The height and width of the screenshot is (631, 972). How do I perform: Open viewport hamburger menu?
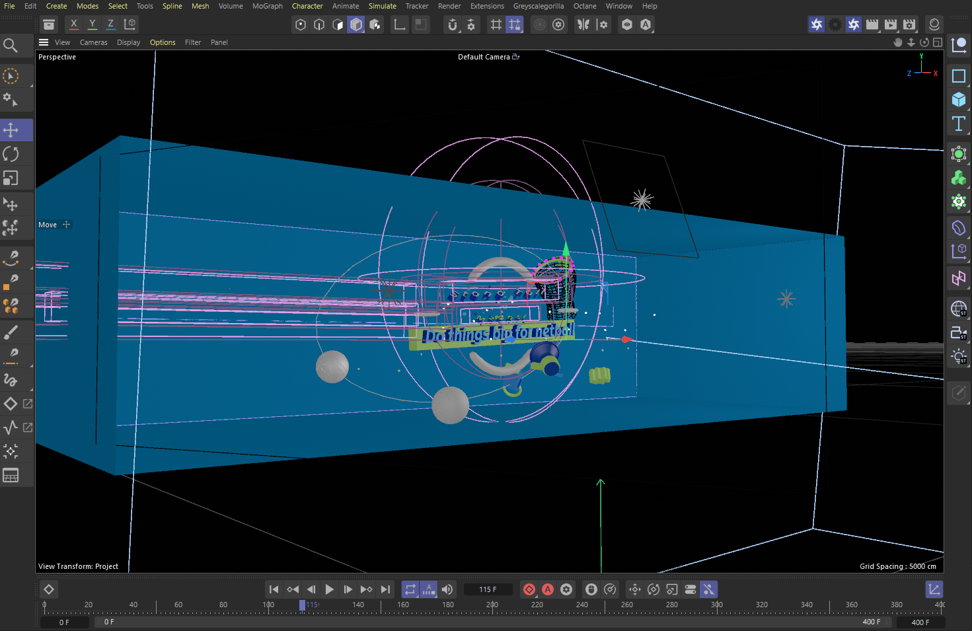(44, 42)
